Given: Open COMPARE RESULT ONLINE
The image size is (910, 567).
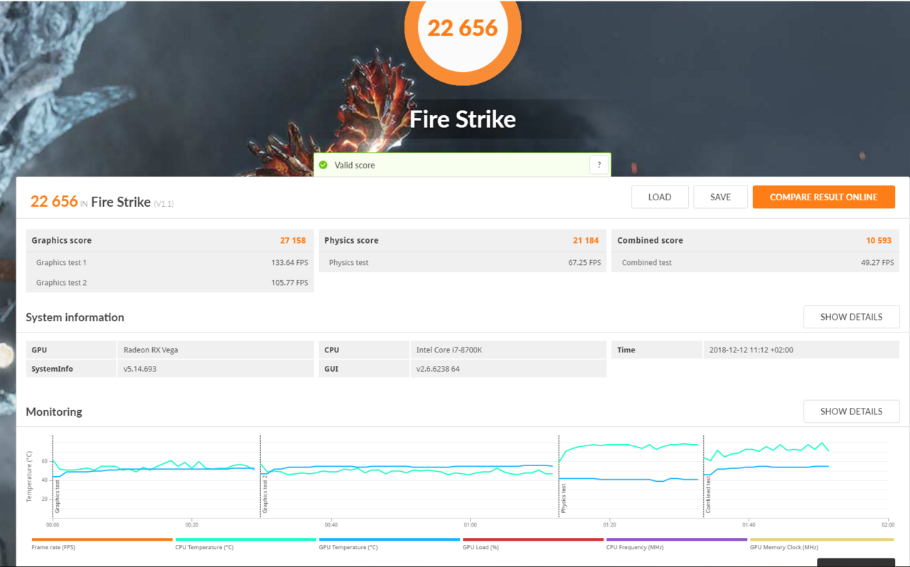Looking at the screenshot, I should [x=823, y=197].
